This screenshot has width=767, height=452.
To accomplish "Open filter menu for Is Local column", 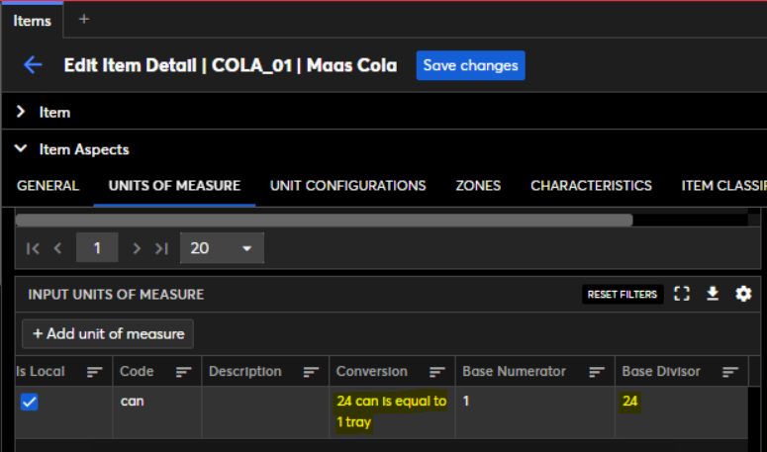I will point(94,372).
